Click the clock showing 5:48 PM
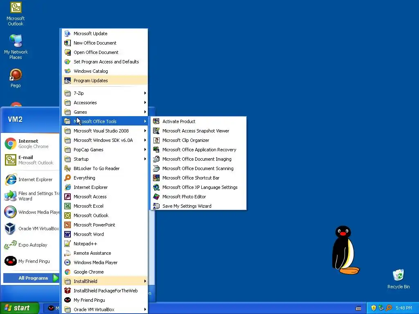This screenshot has height=314, width=419. [x=404, y=308]
